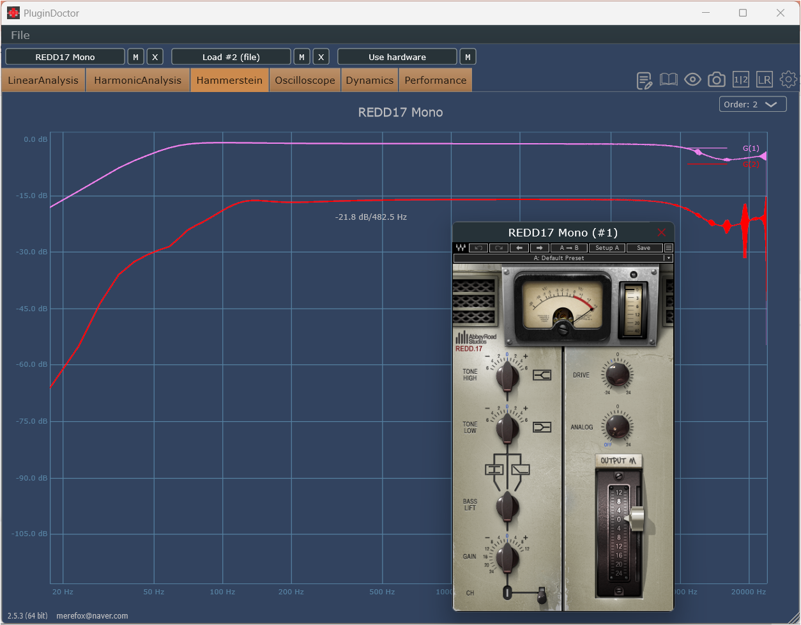Take a snapshot with the camera icon
Screen dimensions: 801x625
point(717,80)
